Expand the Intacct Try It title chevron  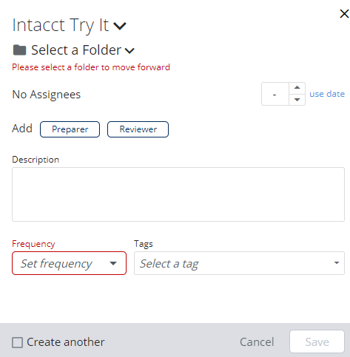point(120,26)
